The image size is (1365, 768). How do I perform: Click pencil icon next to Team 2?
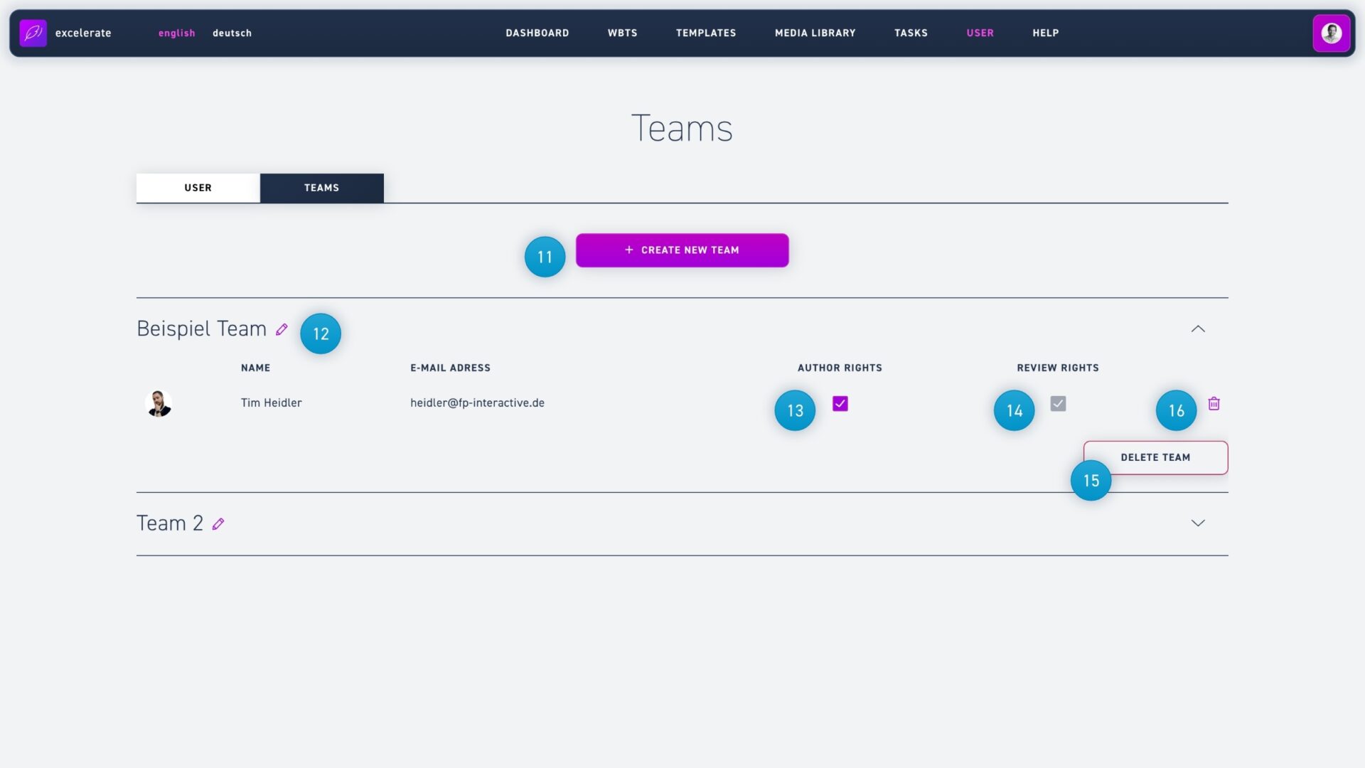(218, 524)
